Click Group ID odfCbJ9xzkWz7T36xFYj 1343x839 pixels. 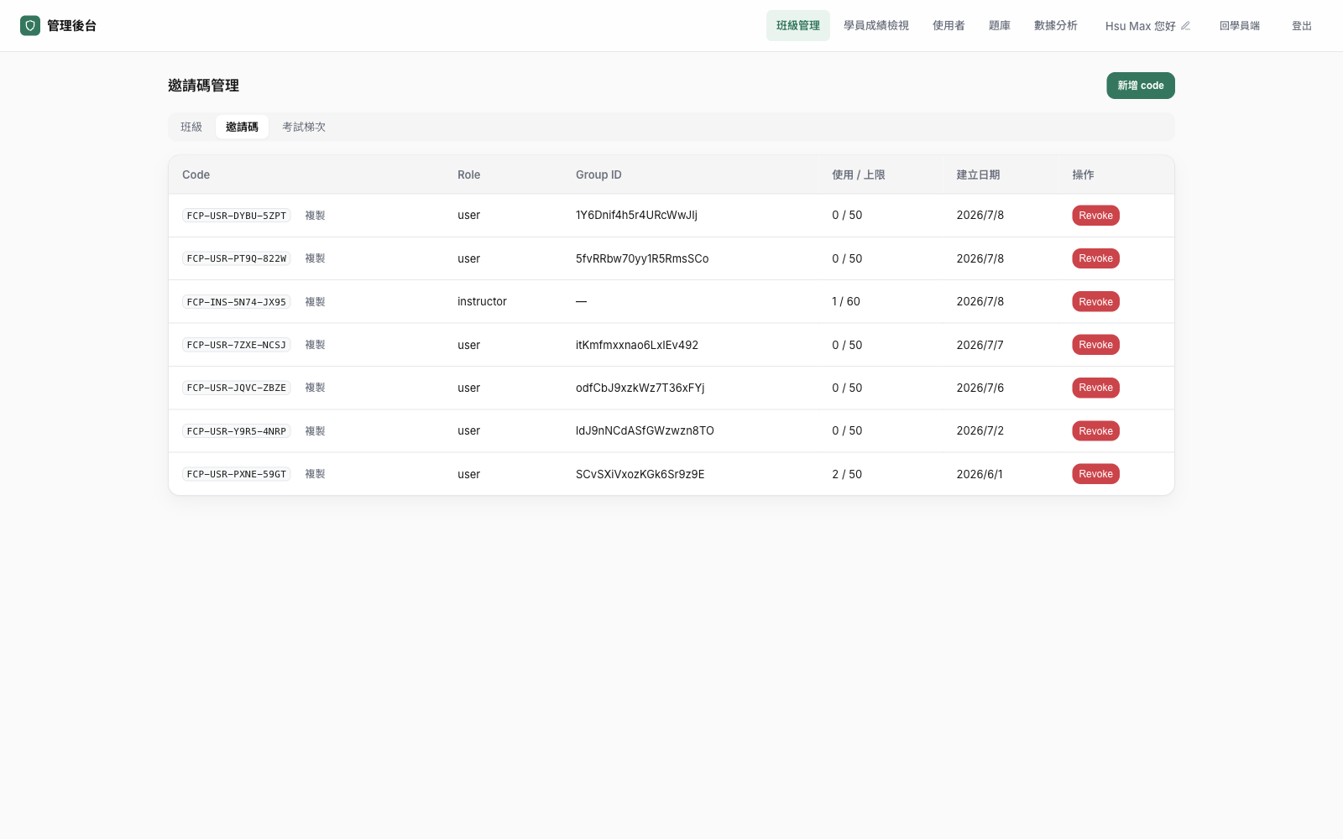pos(640,388)
